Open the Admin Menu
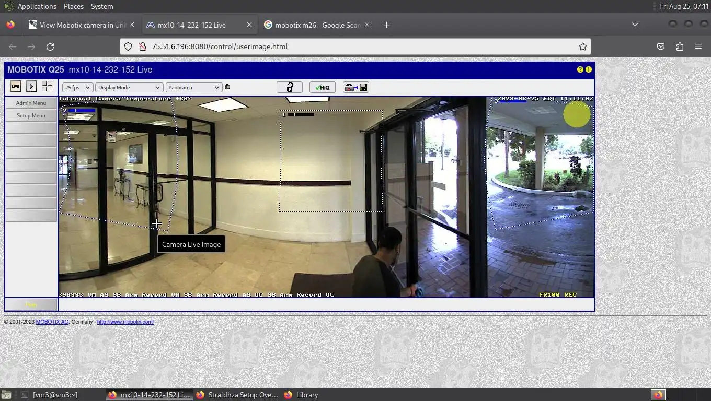Viewport: 711px width, 401px height. pos(31,103)
